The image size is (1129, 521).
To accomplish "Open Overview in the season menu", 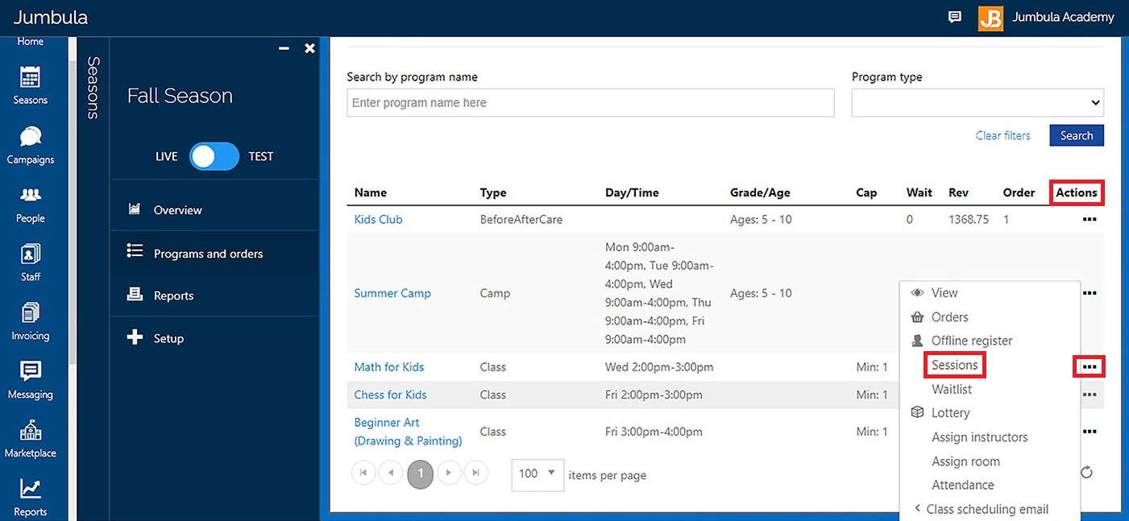I will point(214,209).
